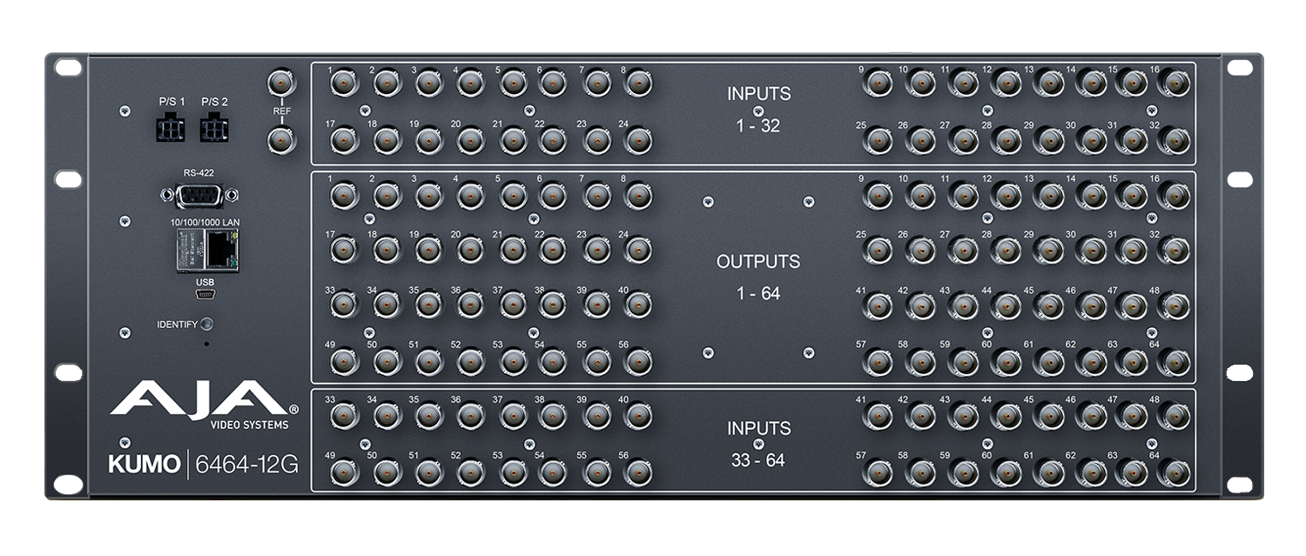This screenshot has height=556, width=1306.
Task: Click the AJA Video Systems logo
Action: click(205, 405)
